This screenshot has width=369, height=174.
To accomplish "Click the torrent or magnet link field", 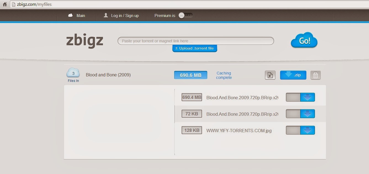I will tap(196, 41).
